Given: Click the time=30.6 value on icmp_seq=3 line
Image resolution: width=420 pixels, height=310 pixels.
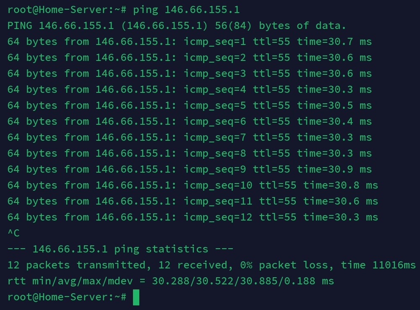Looking at the screenshot, I should click(325, 74).
